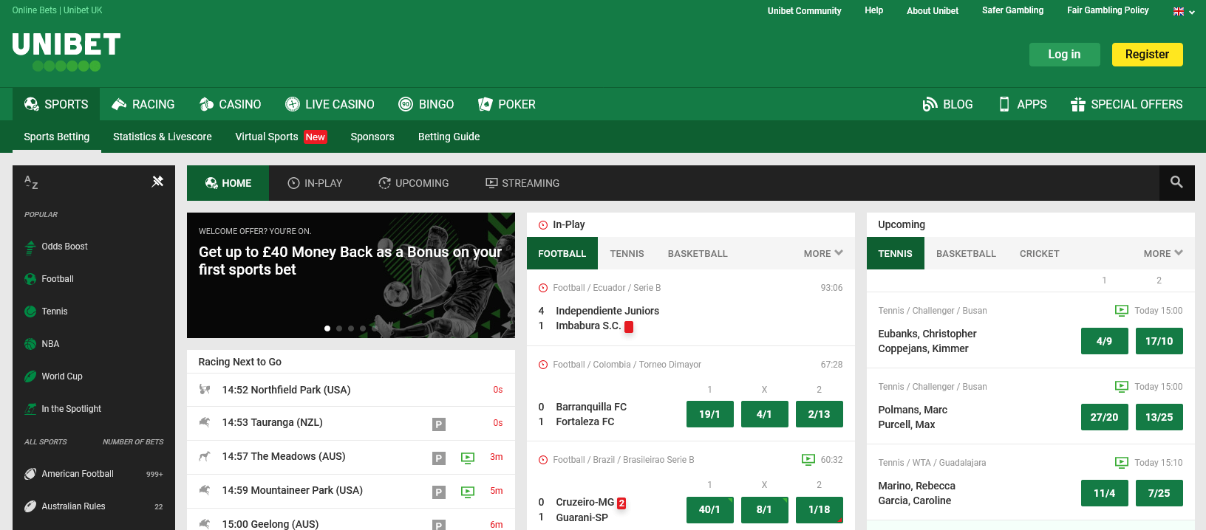Image resolution: width=1206 pixels, height=530 pixels.
Task: Open the Live Casino section
Action: pyautogui.click(x=330, y=105)
